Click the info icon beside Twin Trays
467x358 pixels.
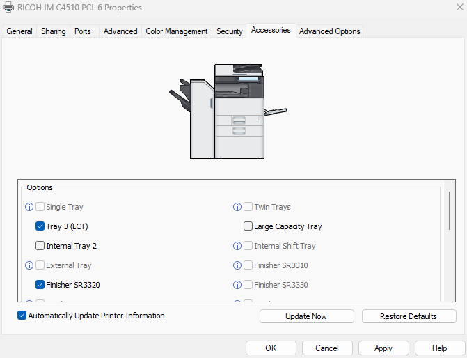click(x=237, y=207)
